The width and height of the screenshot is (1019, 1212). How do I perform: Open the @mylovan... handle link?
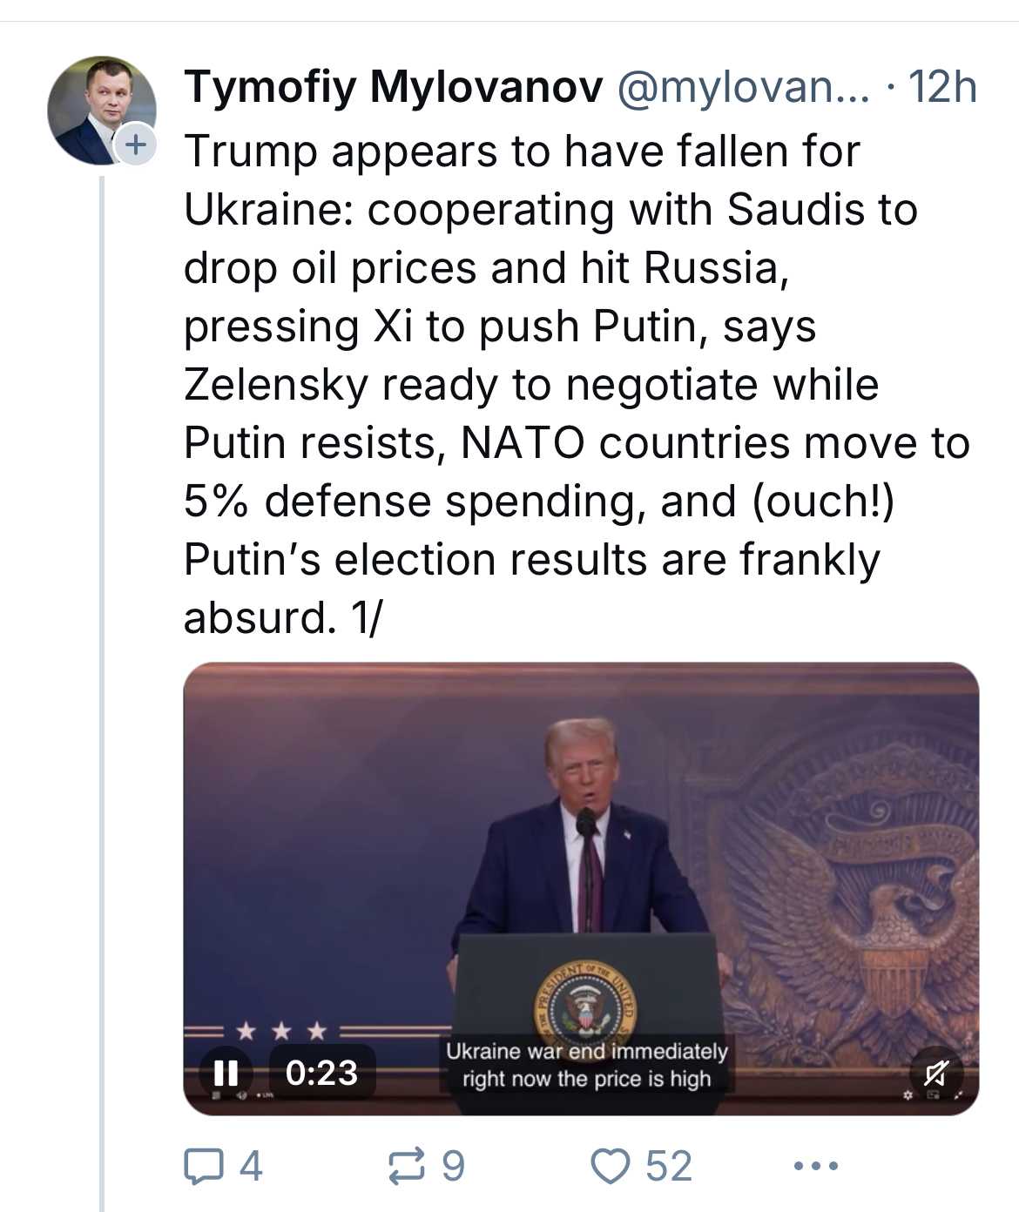click(743, 87)
